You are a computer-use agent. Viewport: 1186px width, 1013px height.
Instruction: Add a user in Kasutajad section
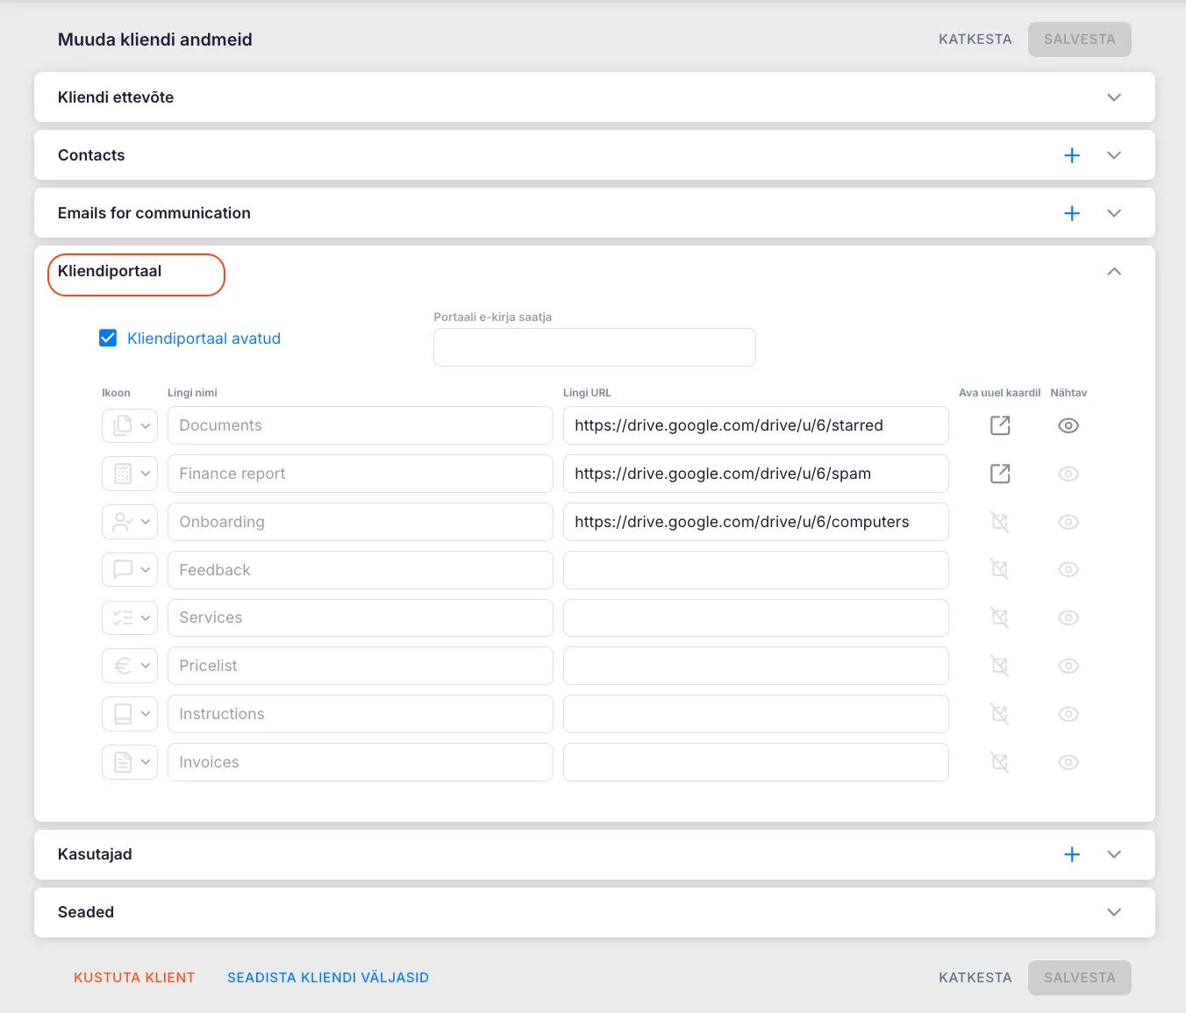pyautogui.click(x=1071, y=854)
